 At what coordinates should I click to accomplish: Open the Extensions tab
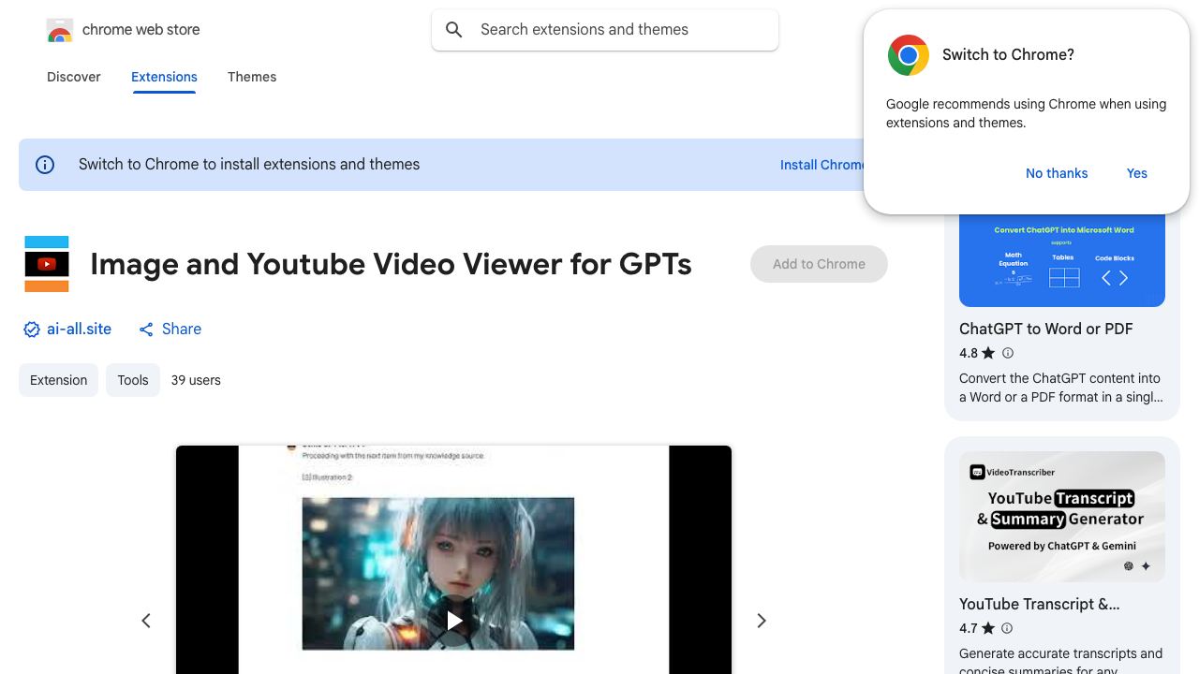pos(164,77)
